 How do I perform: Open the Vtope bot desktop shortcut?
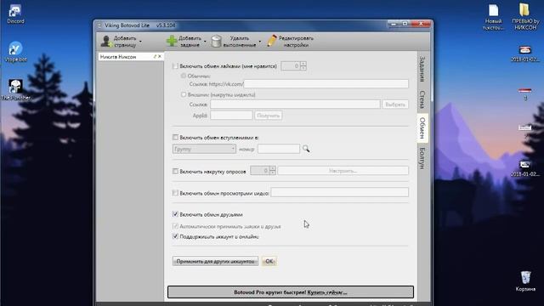(x=15, y=51)
